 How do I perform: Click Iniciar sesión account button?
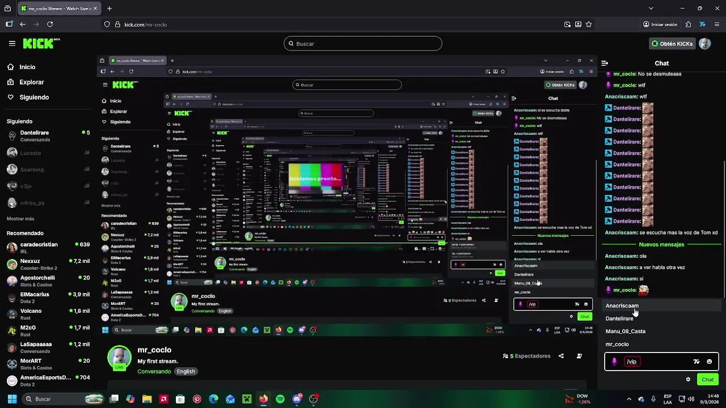pyautogui.click(x=660, y=24)
